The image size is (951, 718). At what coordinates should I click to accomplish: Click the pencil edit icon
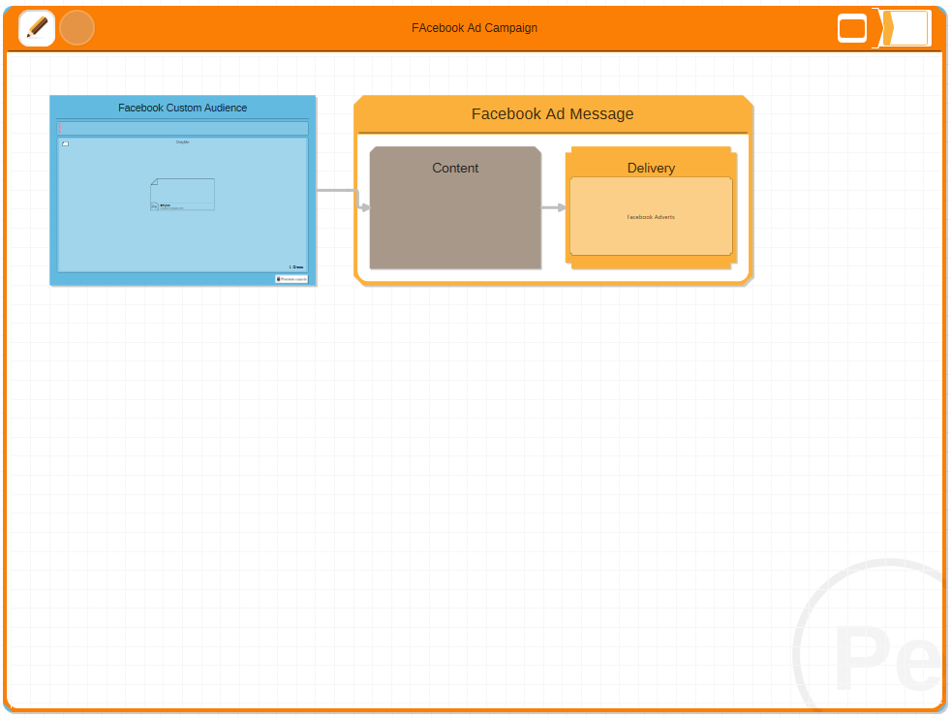tap(37, 28)
